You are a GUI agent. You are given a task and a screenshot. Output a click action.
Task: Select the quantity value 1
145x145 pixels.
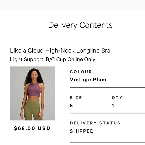point(113,105)
